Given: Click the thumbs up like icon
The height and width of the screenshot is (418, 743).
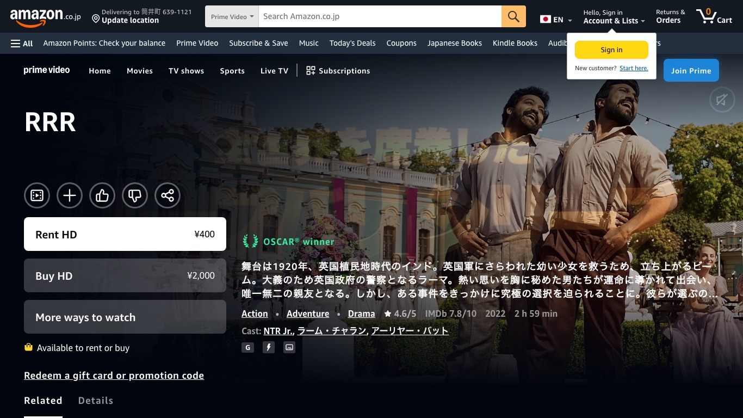Looking at the screenshot, I should (102, 195).
